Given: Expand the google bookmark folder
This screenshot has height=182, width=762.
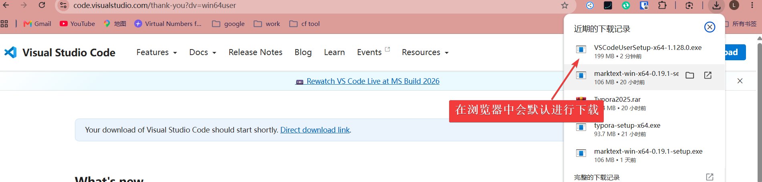Looking at the screenshot, I should tap(228, 24).
